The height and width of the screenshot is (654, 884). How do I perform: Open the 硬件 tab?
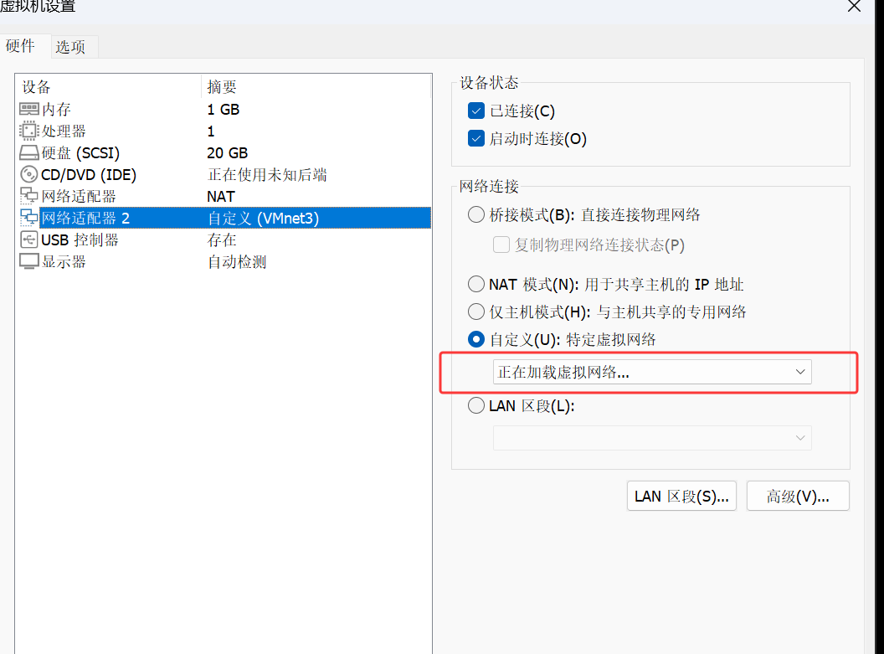(21, 46)
